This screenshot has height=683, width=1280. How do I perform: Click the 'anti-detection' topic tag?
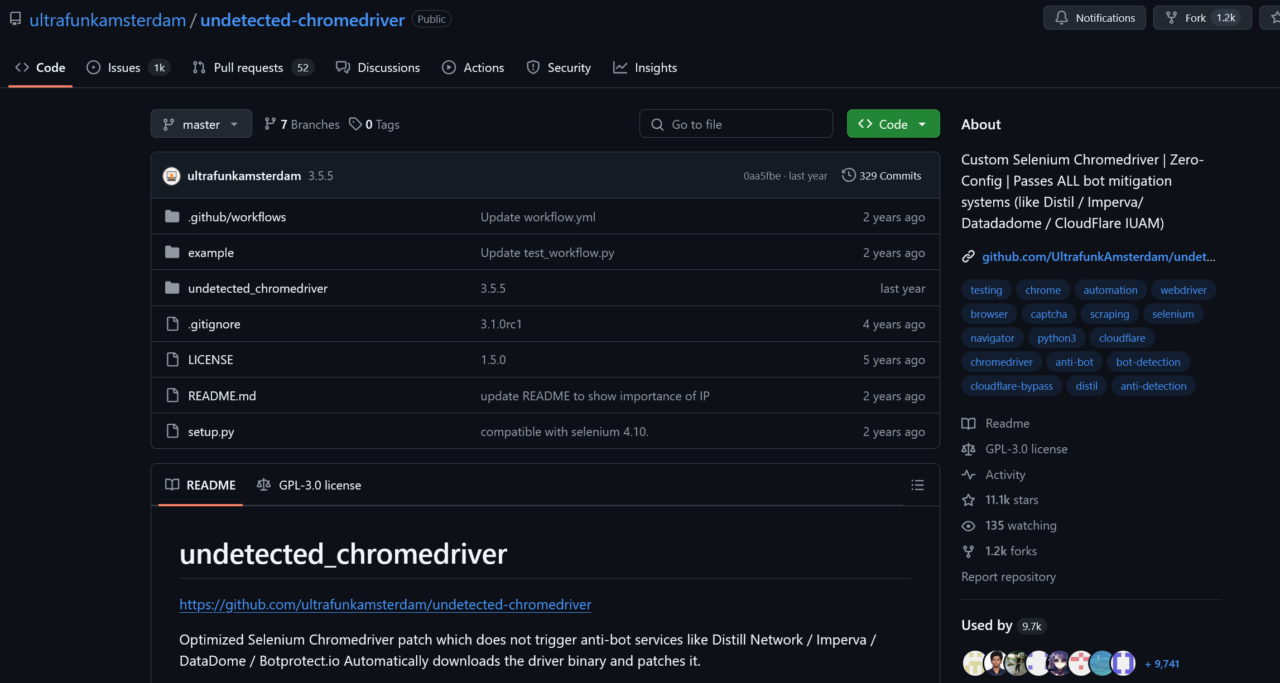(1153, 386)
